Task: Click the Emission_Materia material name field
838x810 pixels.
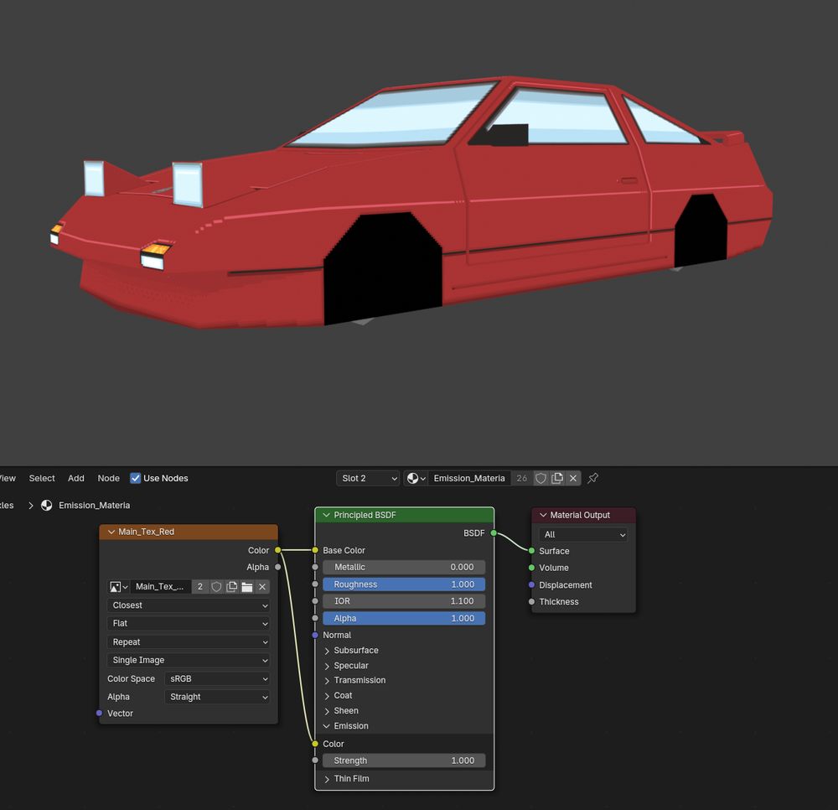Action: pos(469,479)
